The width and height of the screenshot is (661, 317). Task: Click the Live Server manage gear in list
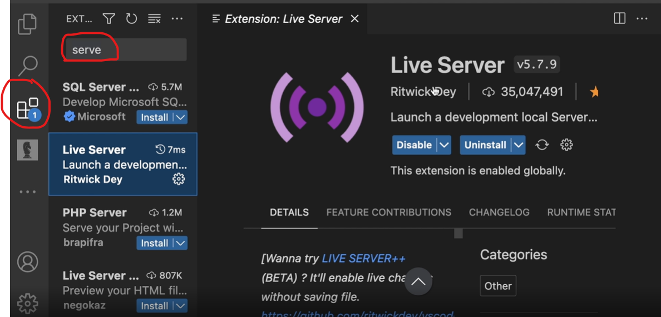[178, 179]
